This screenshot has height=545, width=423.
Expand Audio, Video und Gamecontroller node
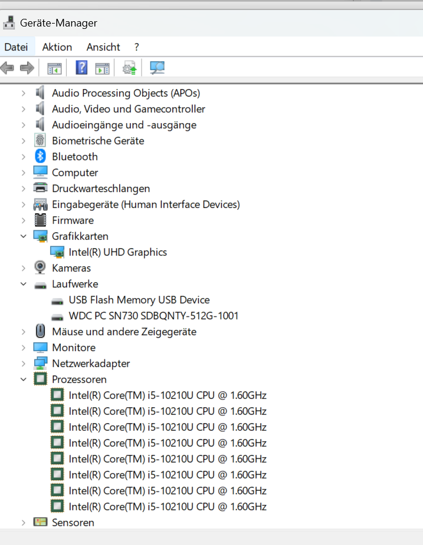24,109
